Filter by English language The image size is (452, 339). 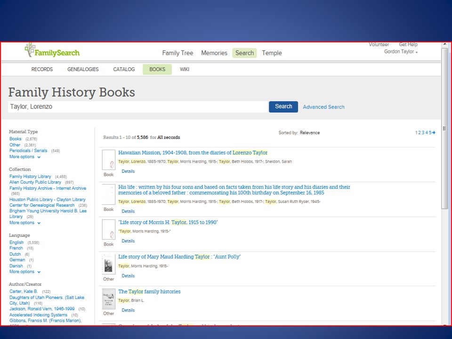pos(16,242)
